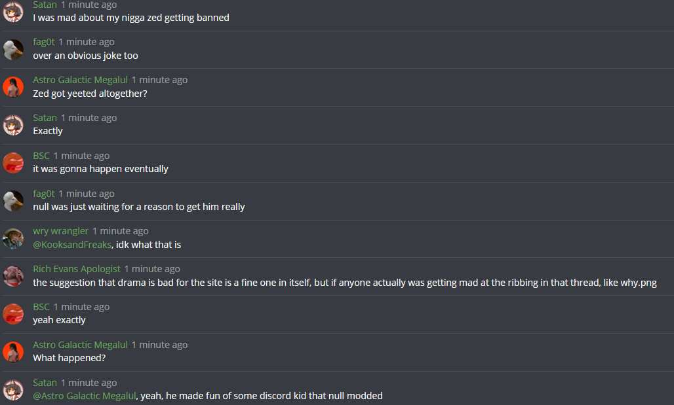Click Satan's avatar beside the "Exactly" message
674x405 pixels.
click(13, 125)
